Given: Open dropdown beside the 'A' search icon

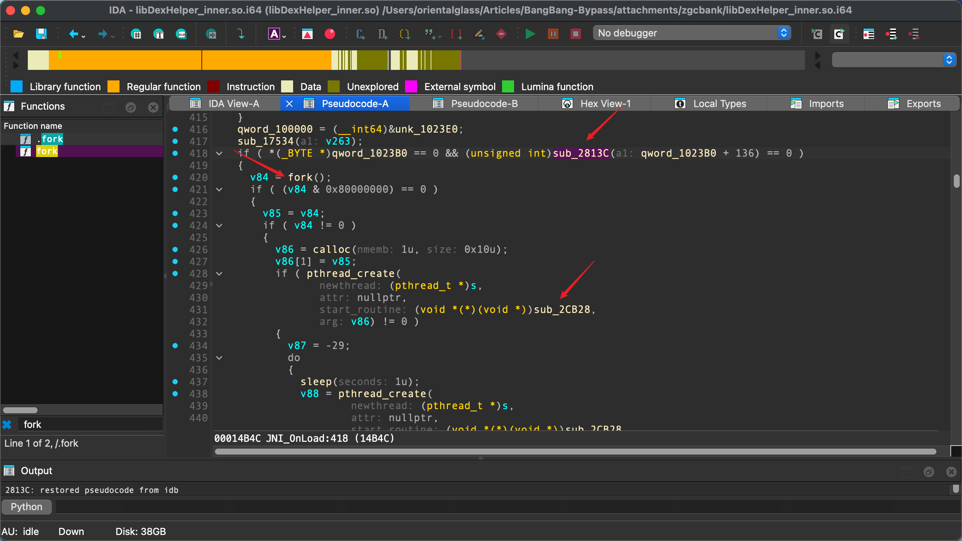Looking at the screenshot, I should coord(284,36).
